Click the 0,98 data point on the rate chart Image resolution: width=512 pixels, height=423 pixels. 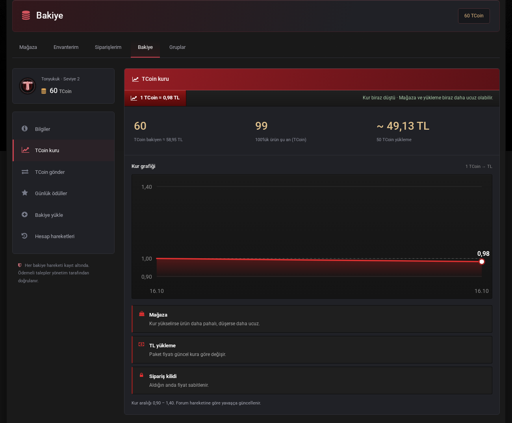pos(482,262)
